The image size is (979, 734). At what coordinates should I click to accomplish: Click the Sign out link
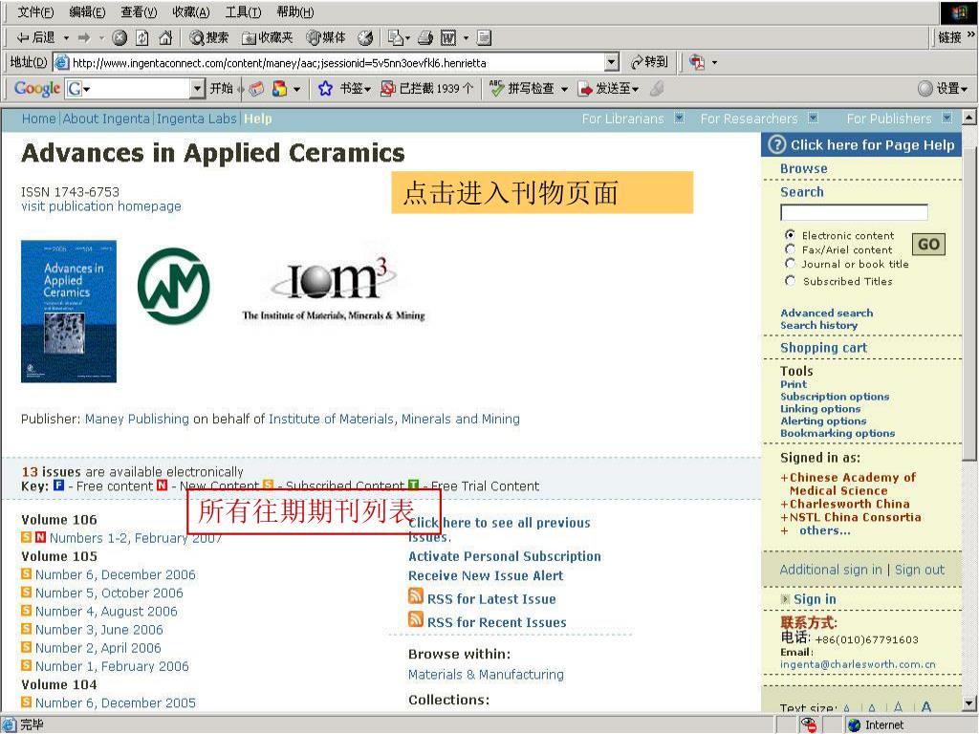920,570
